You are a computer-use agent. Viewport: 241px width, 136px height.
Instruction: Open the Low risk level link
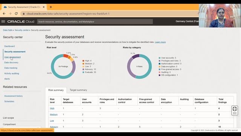[52, 121]
